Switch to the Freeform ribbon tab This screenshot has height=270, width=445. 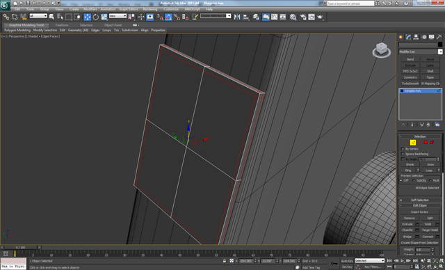[x=62, y=25]
